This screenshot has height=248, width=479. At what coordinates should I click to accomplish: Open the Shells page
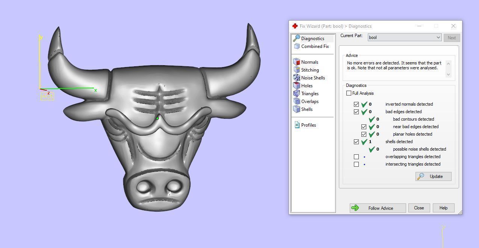307,109
